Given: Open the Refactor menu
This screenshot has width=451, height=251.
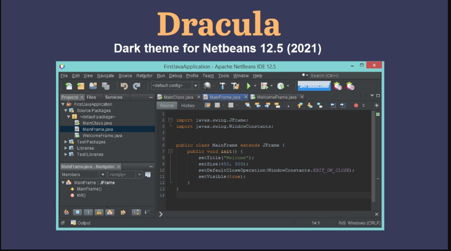Looking at the screenshot, I should (144, 76).
